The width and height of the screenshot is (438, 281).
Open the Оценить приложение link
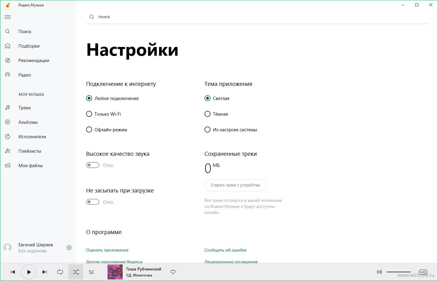(107, 250)
